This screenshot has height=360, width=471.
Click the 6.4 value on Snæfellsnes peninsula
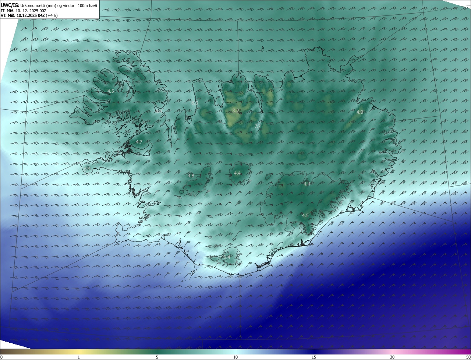88,168
